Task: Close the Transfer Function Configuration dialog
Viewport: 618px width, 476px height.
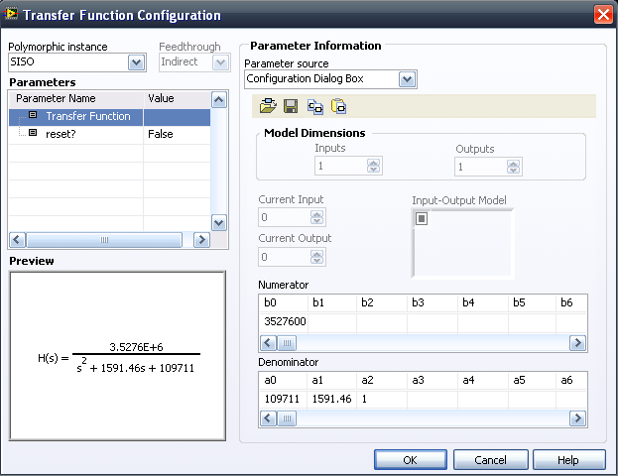Action: pos(602,15)
